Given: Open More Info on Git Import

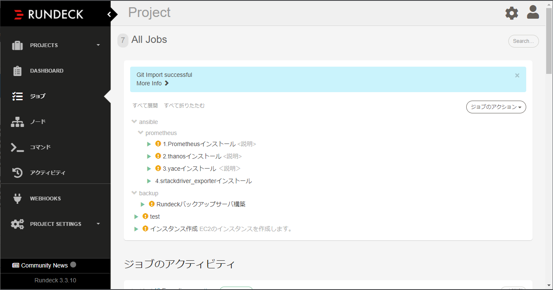Looking at the screenshot, I should [153, 83].
